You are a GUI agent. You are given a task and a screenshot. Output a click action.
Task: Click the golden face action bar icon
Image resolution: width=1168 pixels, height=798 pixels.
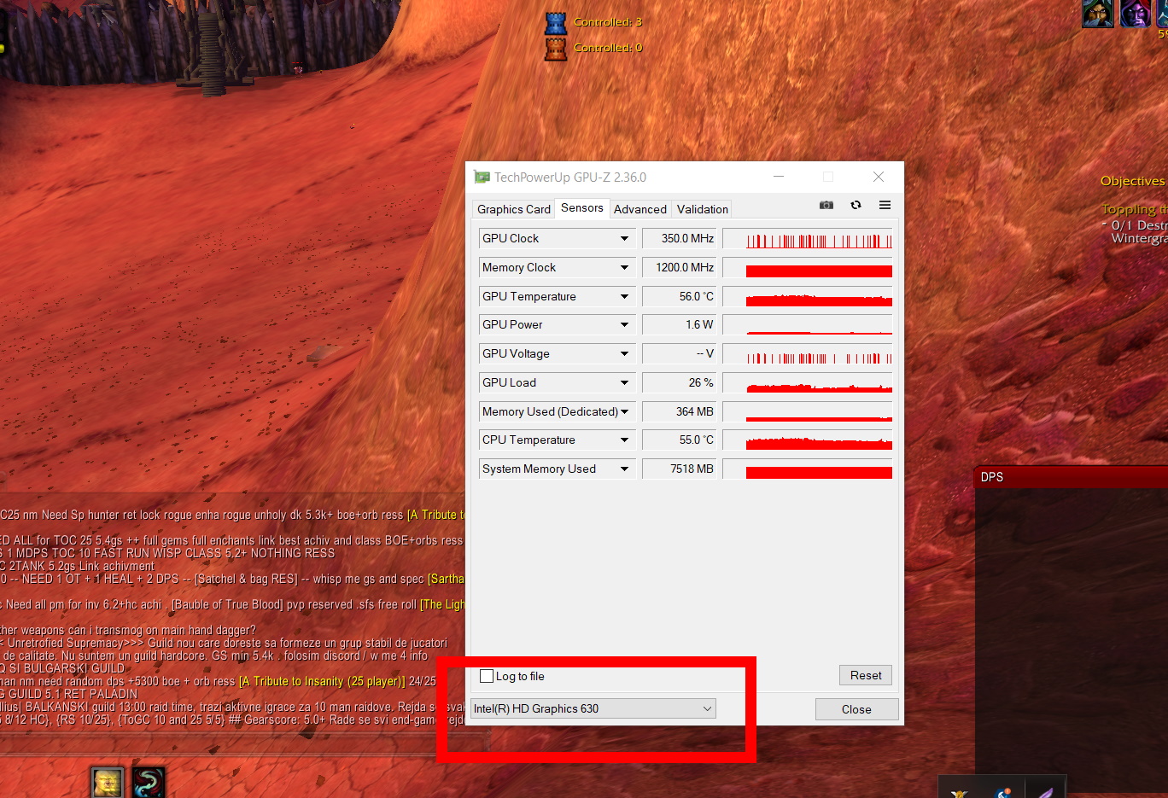(108, 783)
